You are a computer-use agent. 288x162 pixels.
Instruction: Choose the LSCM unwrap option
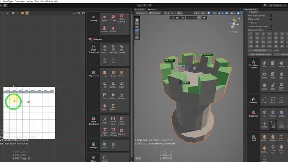(113, 29)
